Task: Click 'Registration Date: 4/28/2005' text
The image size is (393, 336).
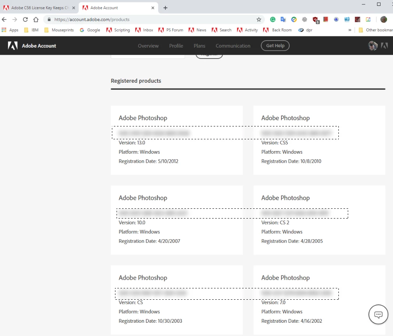Action: 292,241
